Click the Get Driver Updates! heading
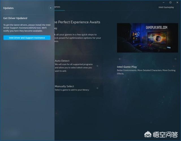 15,18
